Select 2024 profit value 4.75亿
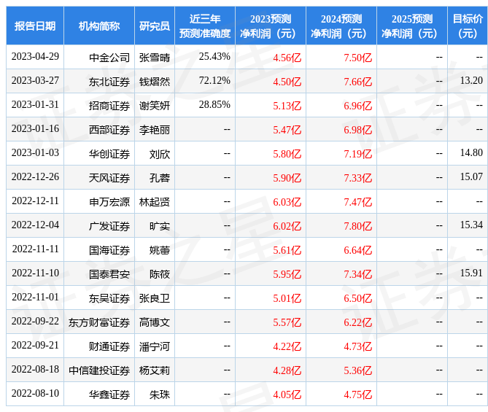This screenshot has height=412, width=488. pos(357,394)
